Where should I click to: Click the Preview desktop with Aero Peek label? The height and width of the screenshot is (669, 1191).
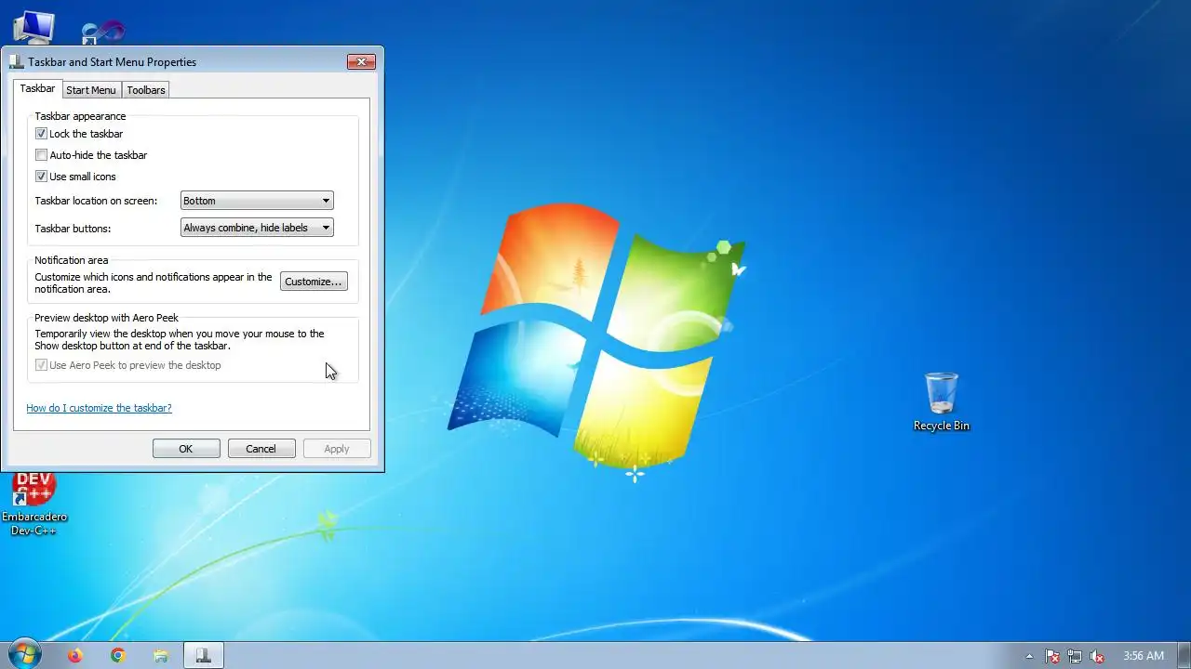pyautogui.click(x=106, y=318)
